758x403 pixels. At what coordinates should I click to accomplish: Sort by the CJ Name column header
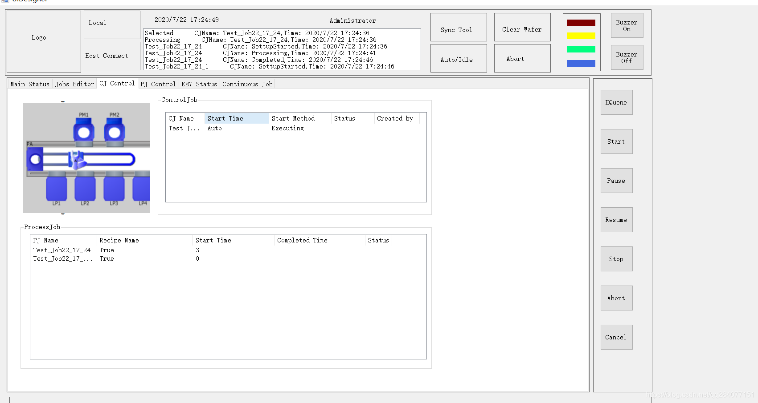tap(185, 118)
